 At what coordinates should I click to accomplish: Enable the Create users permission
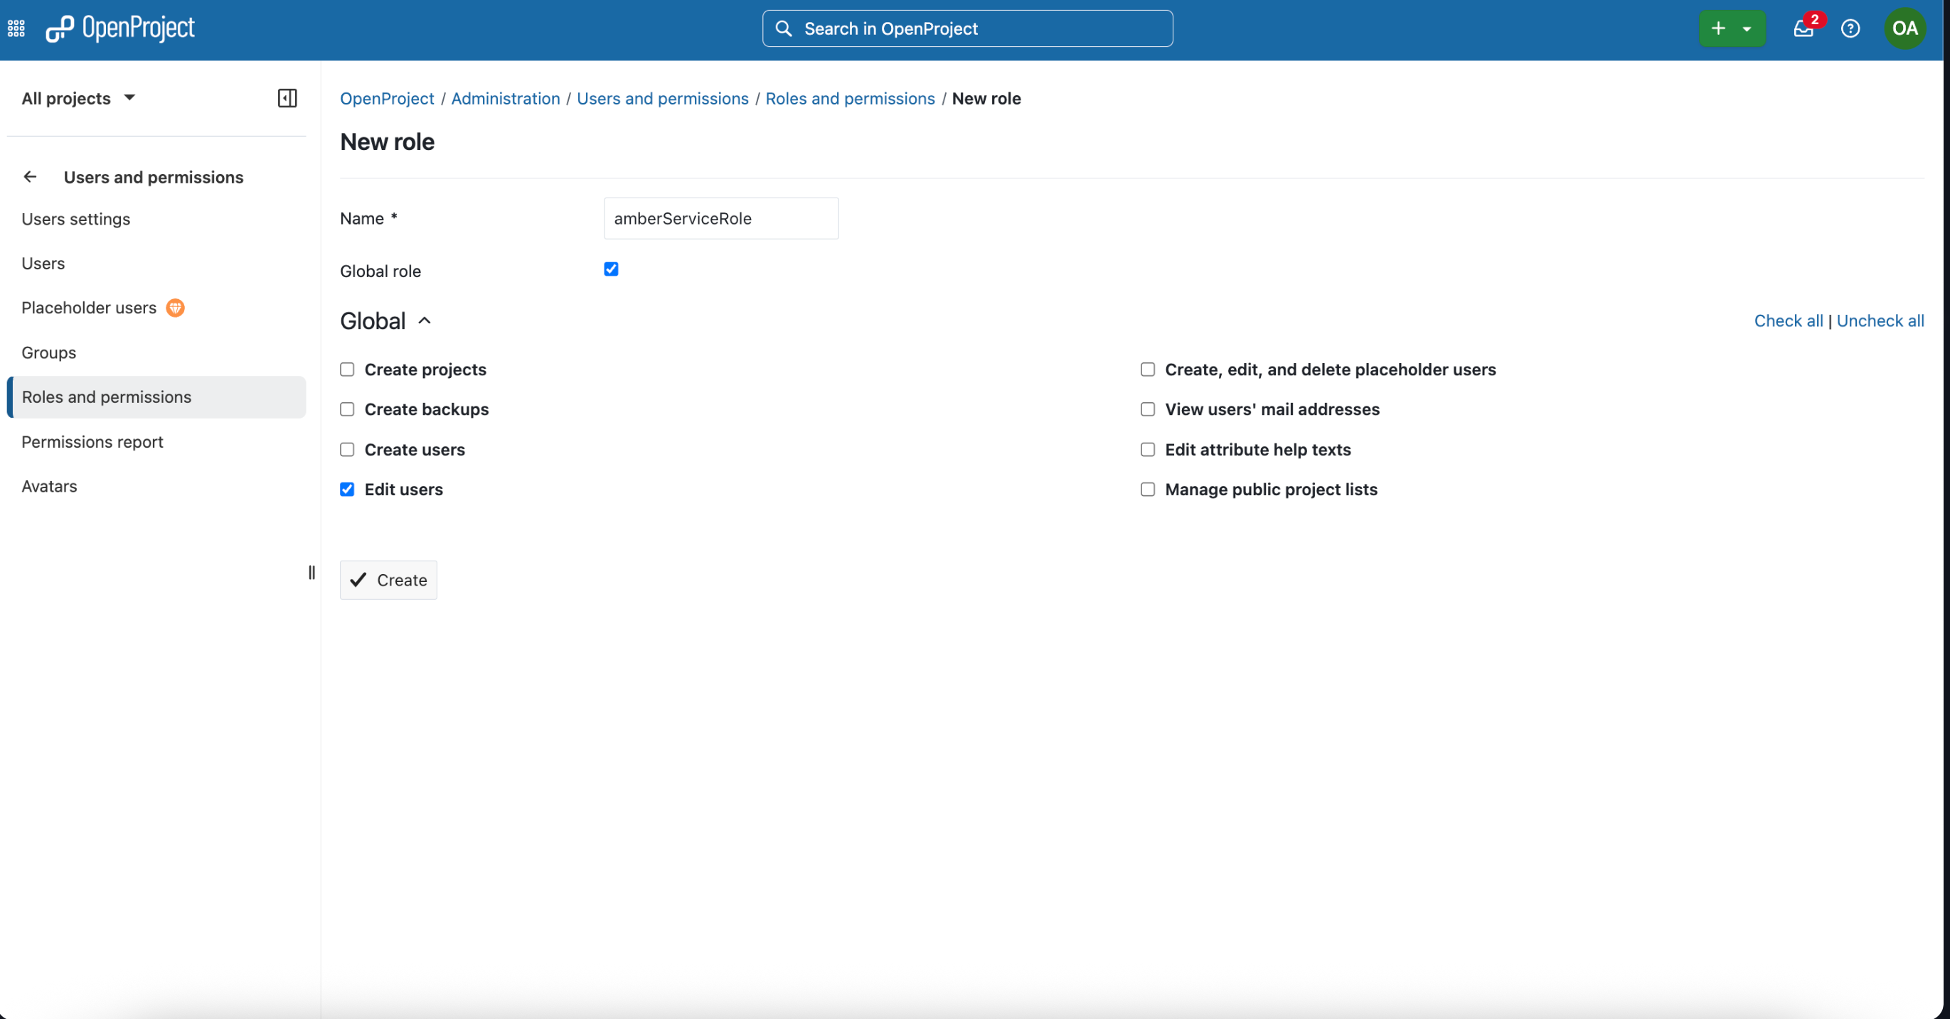coord(347,449)
